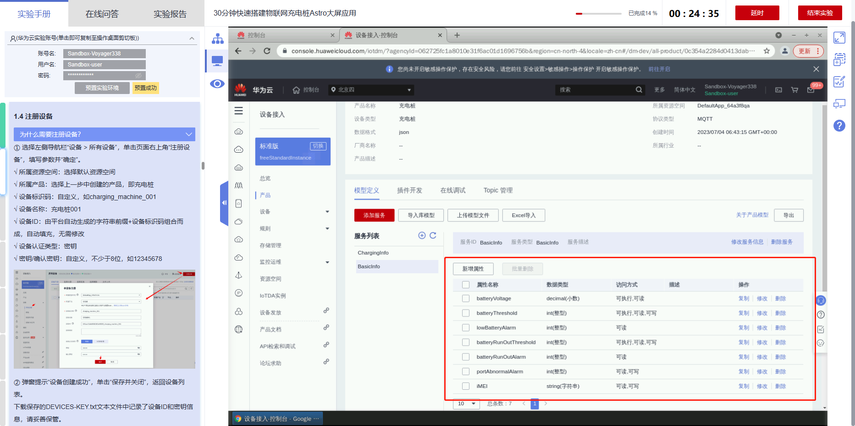Open a new browser tab

(x=457, y=35)
